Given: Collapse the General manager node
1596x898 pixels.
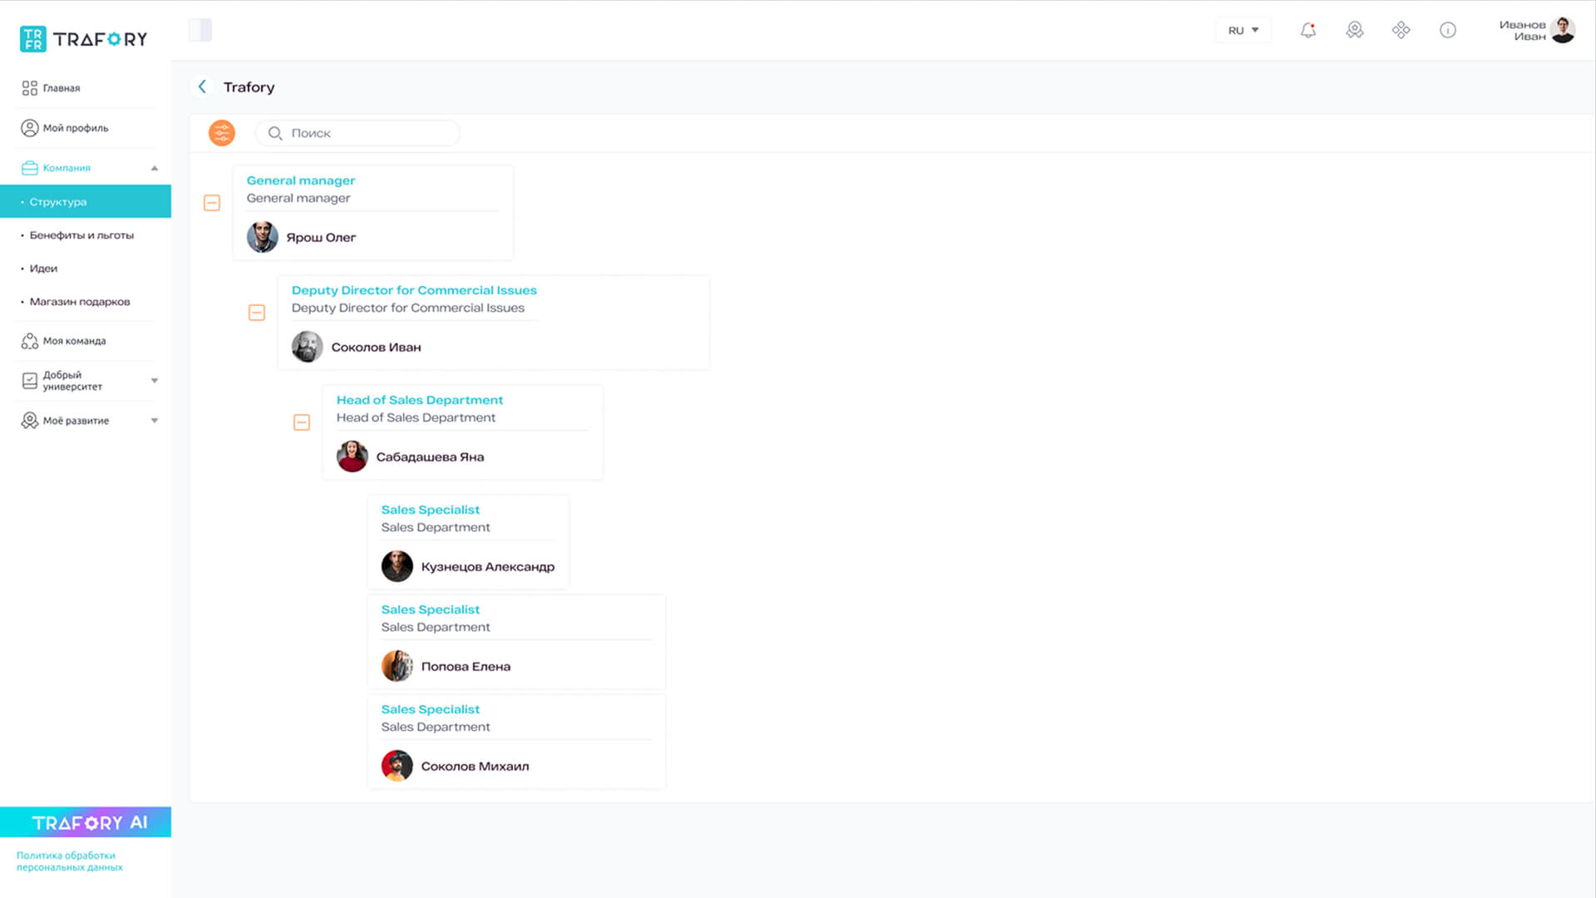Looking at the screenshot, I should pos(212,203).
